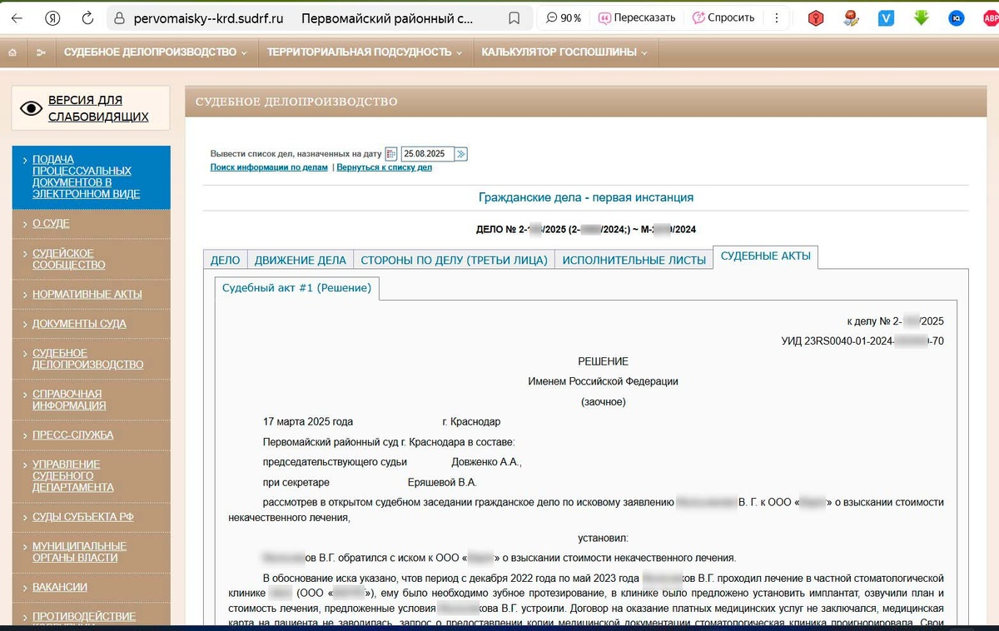Open Вакансии sidebar item
The image size is (999, 631).
point(60,587)
